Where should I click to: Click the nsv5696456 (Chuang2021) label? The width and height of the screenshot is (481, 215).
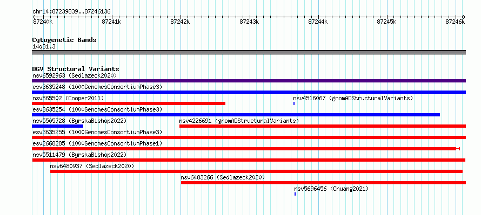coord(331,189)
